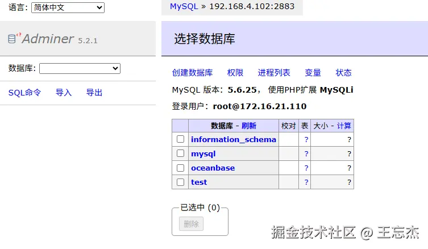This screenshot has height=249, width=428.
Task: Open the 导出 export link
Action: 94,93
